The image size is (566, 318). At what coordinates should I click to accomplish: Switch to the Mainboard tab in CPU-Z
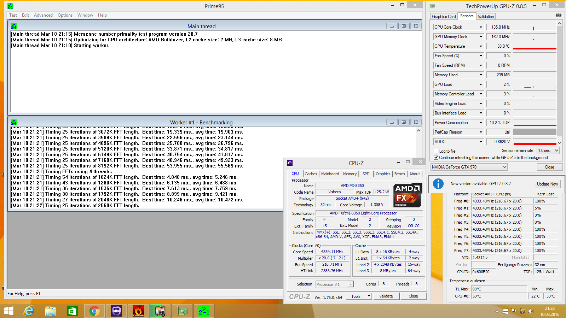coord(330,174)
